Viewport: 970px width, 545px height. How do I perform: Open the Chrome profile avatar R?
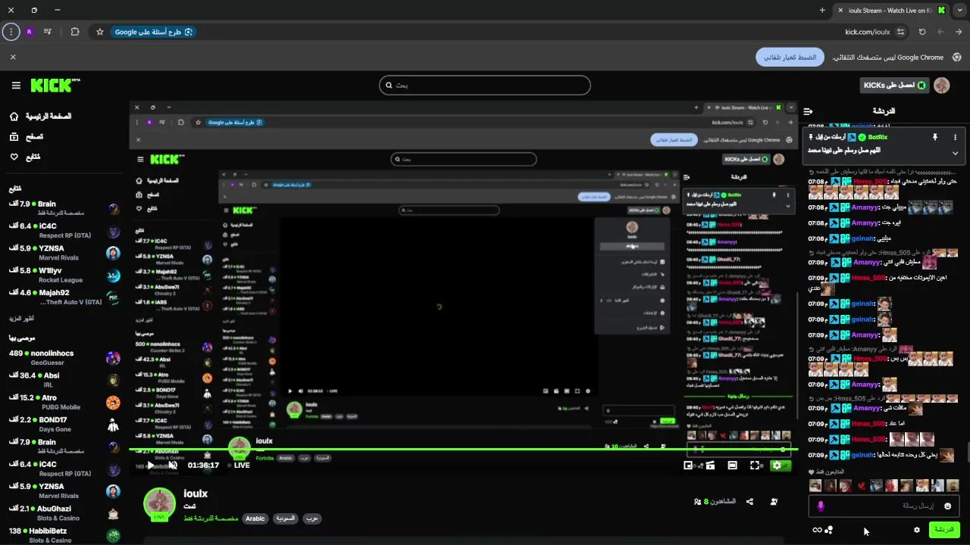(30, 32)
